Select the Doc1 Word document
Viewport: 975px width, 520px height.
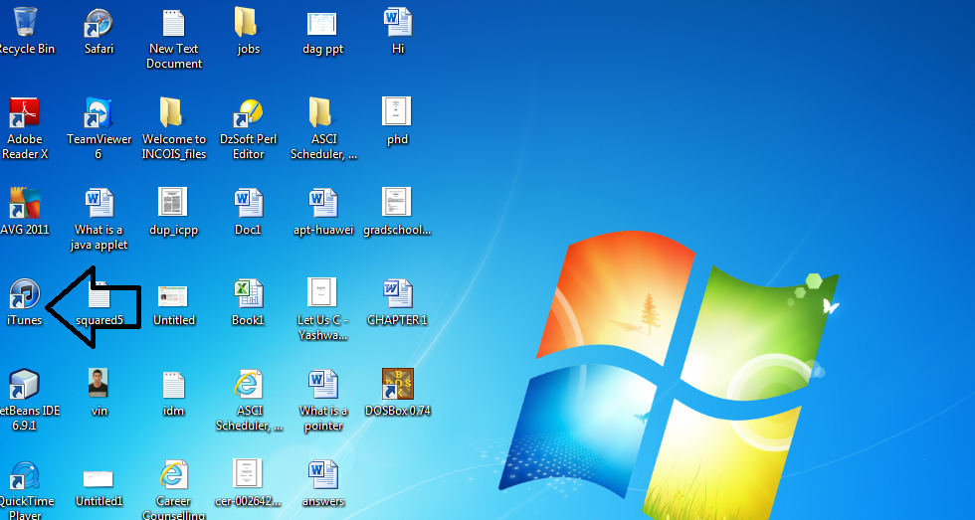(x=248, y=204)
